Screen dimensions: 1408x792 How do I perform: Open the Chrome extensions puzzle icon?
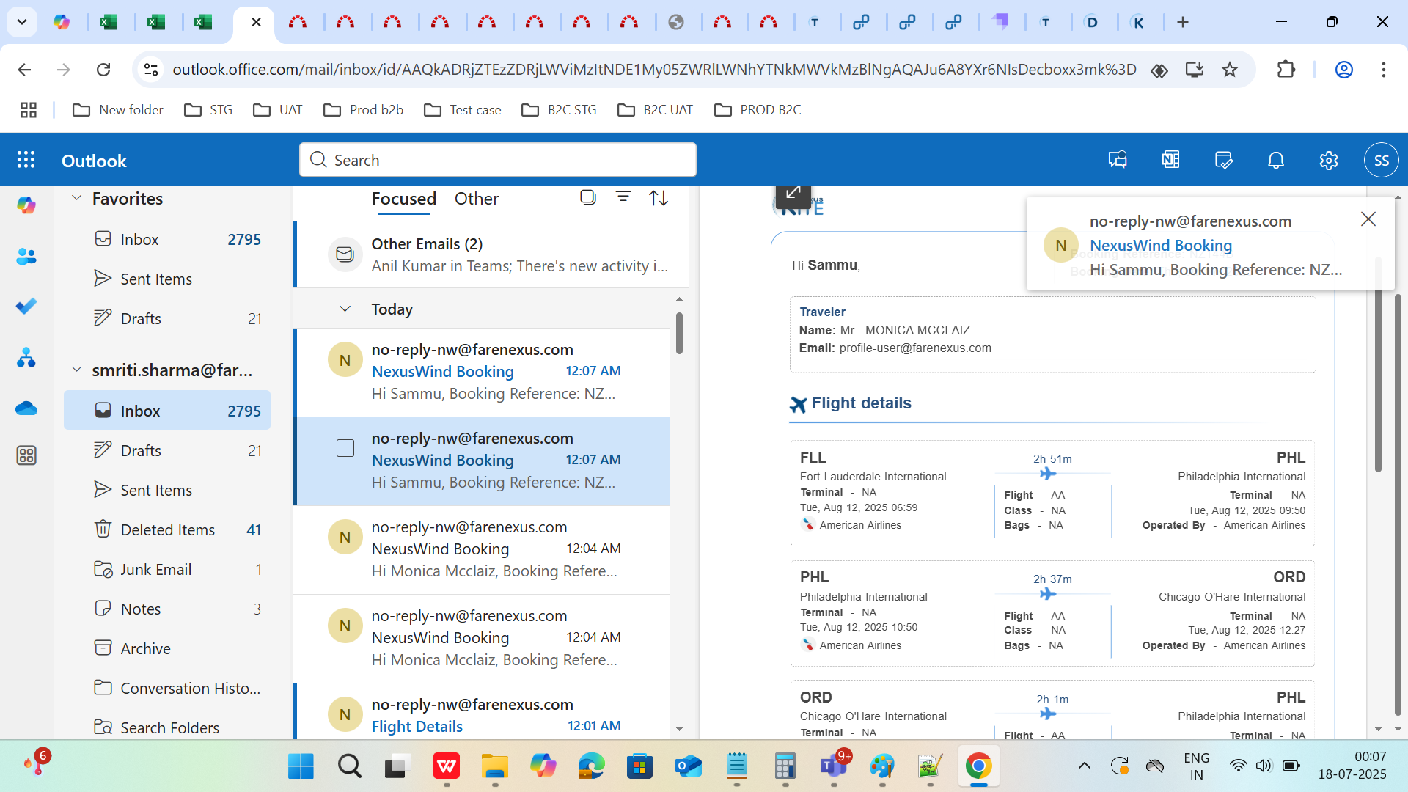1286,70
